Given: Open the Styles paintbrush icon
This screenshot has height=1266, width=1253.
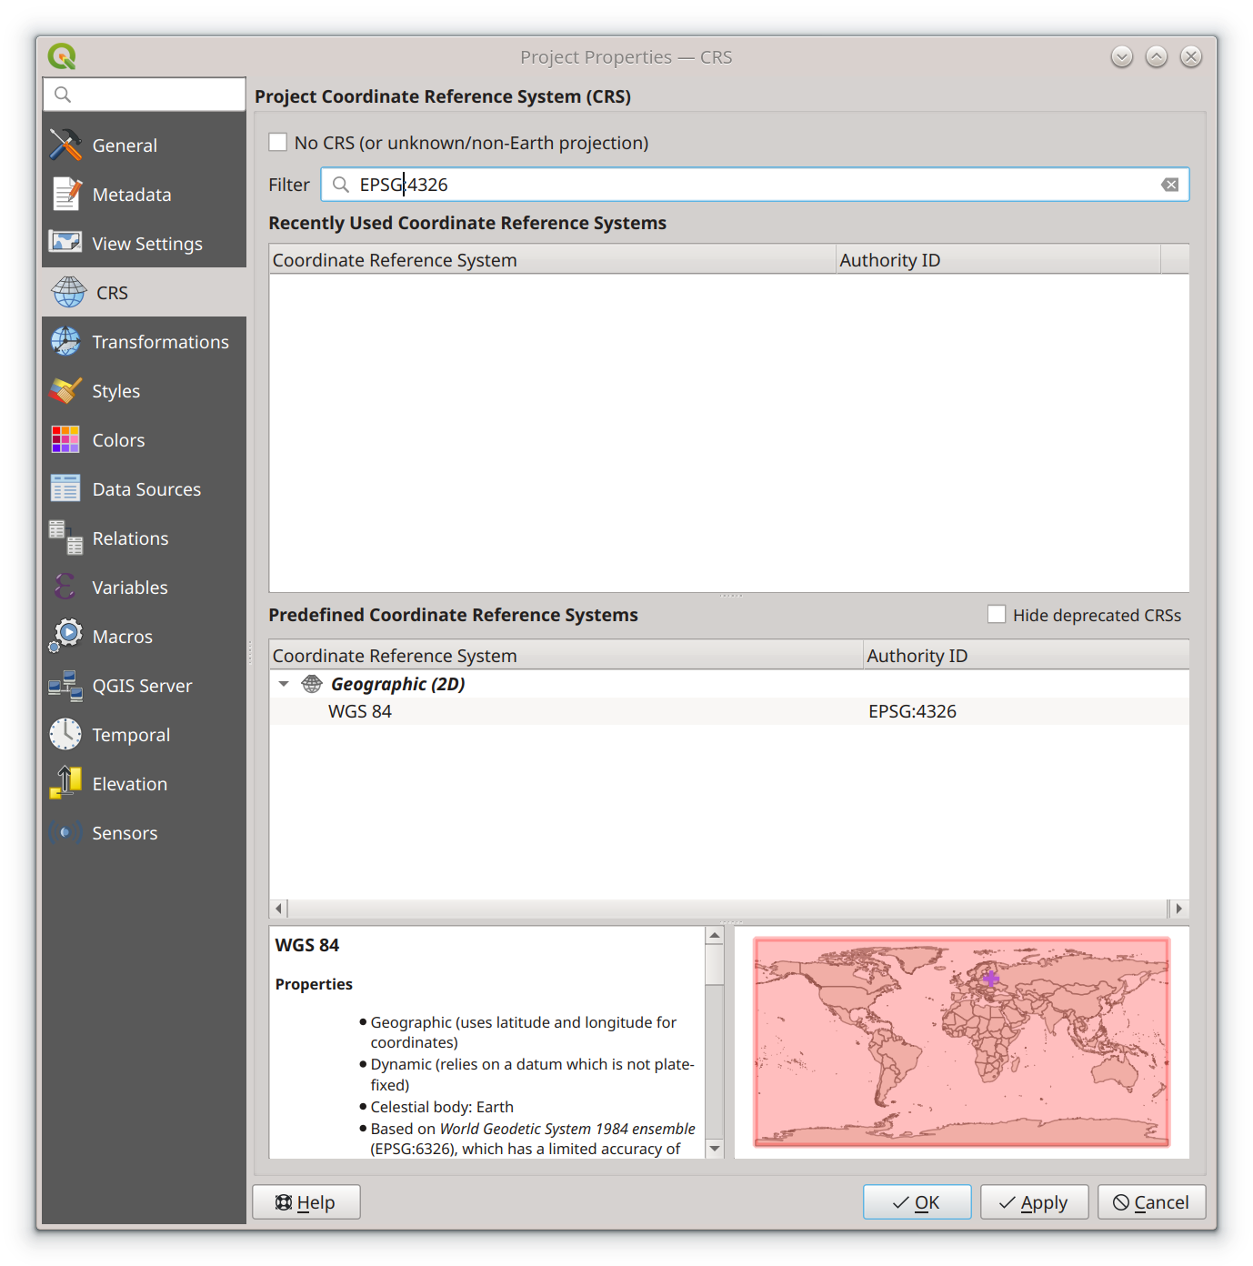Looking at the screenshot, I should coord(65,390).
